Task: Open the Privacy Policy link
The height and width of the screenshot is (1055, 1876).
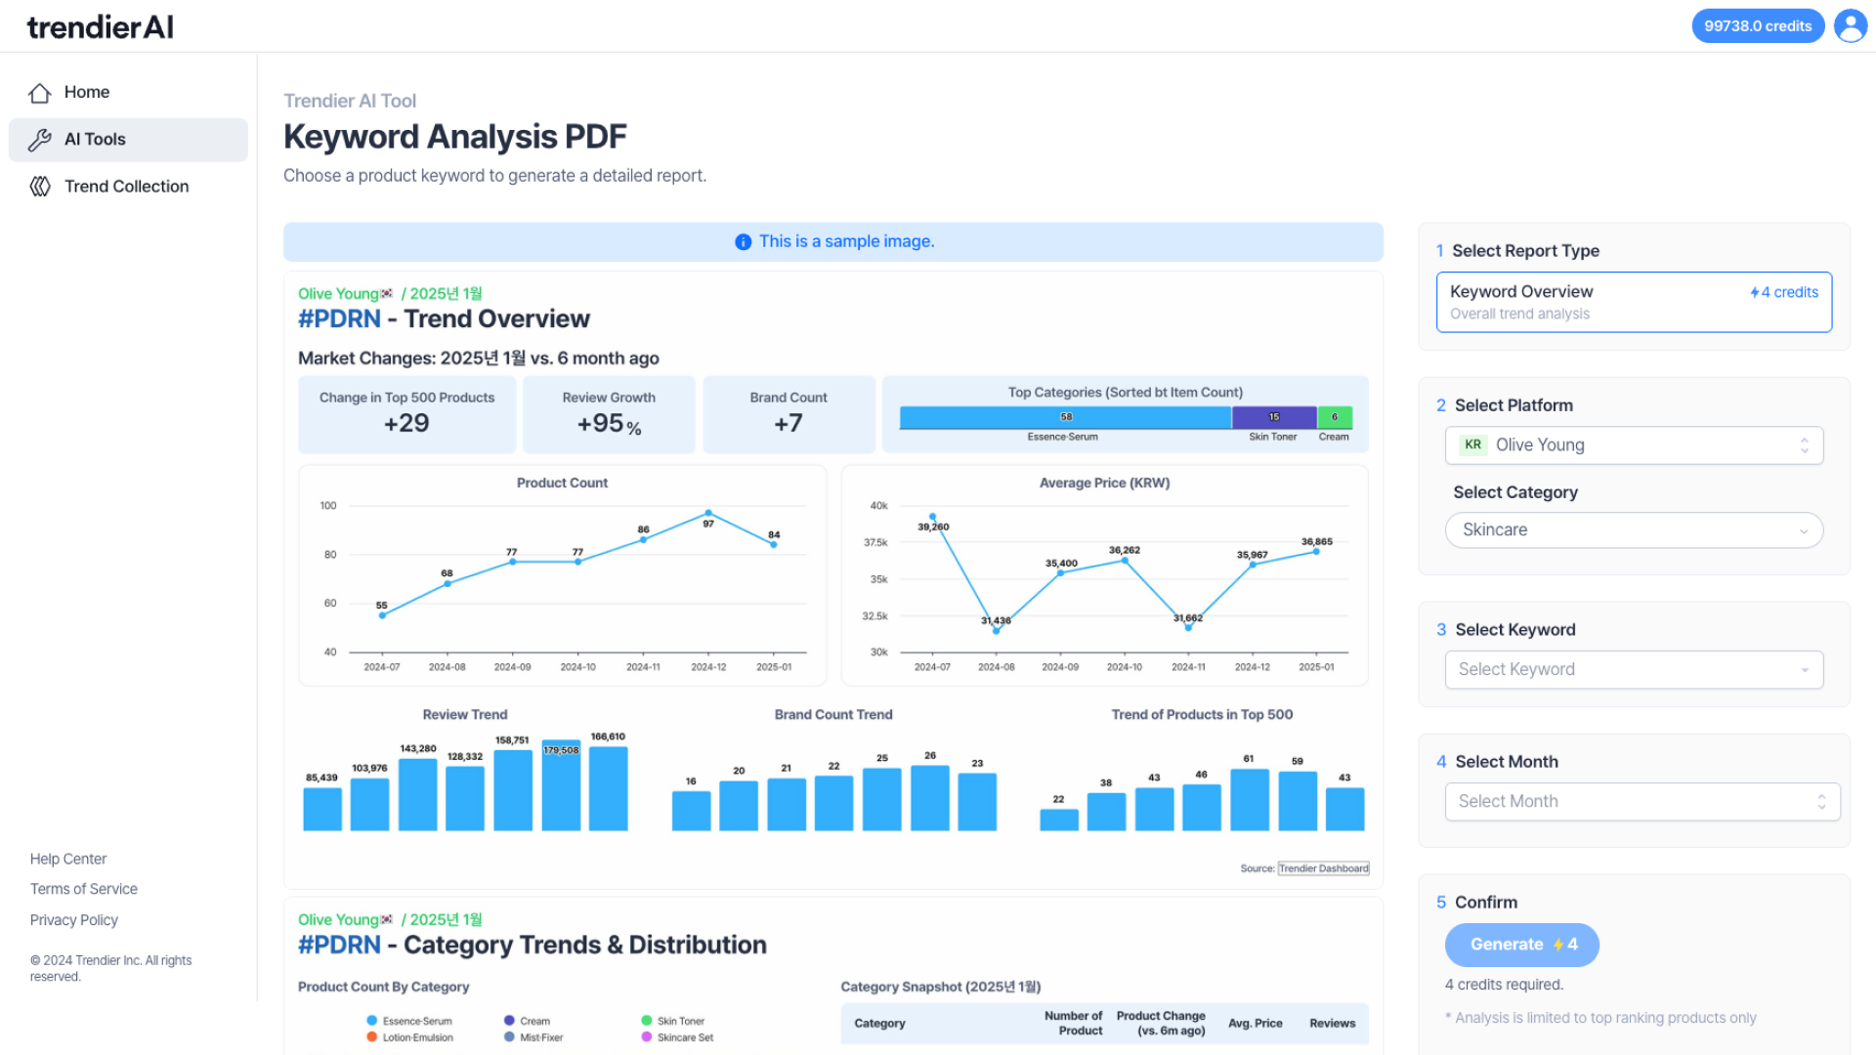Action: [x=74, y=921]
